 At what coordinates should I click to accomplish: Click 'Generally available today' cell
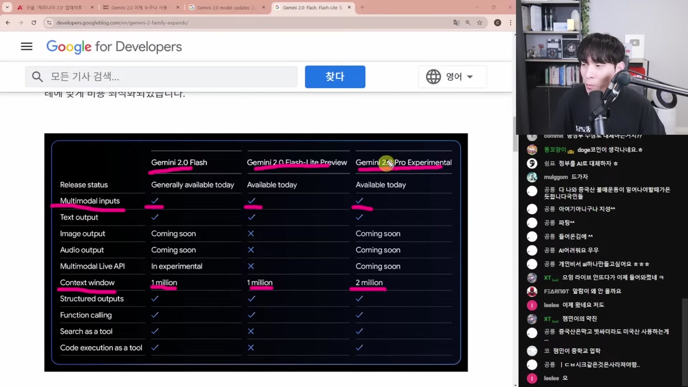(x=192, y=185)
